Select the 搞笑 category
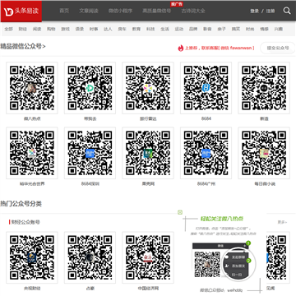 click(x=236, y=29)
